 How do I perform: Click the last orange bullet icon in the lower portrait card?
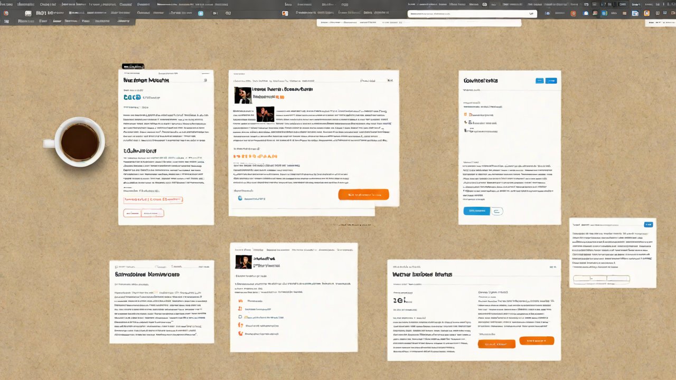tap(241, 334)
